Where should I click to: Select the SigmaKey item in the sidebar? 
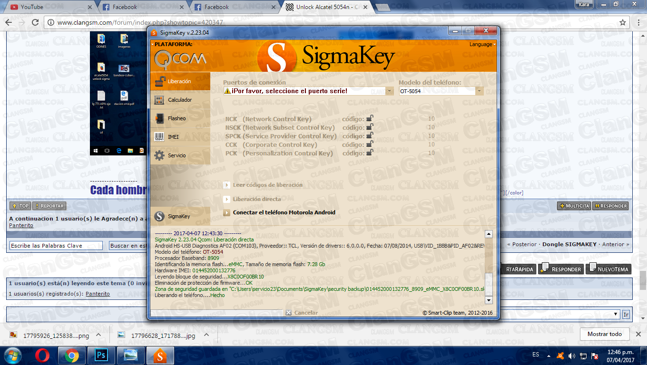(x=180, y=216)
